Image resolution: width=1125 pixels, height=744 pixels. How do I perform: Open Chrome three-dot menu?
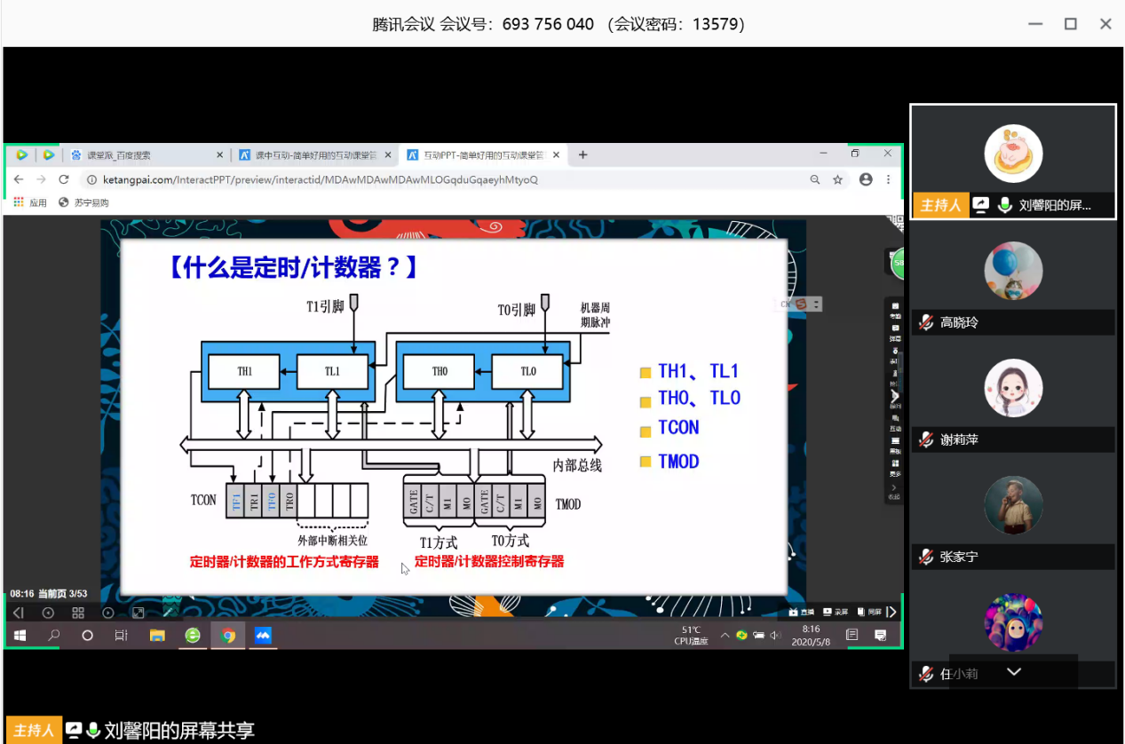pyautogui.click(x=889, y=179)
